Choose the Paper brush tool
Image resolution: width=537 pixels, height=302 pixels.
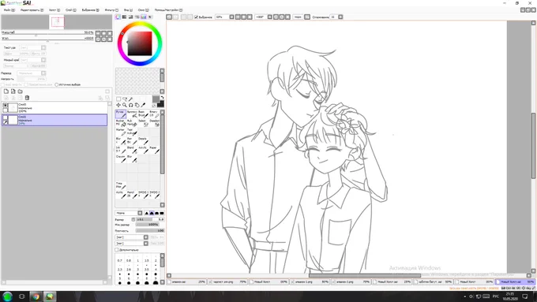pyautogui.click(x=155, y=150)
